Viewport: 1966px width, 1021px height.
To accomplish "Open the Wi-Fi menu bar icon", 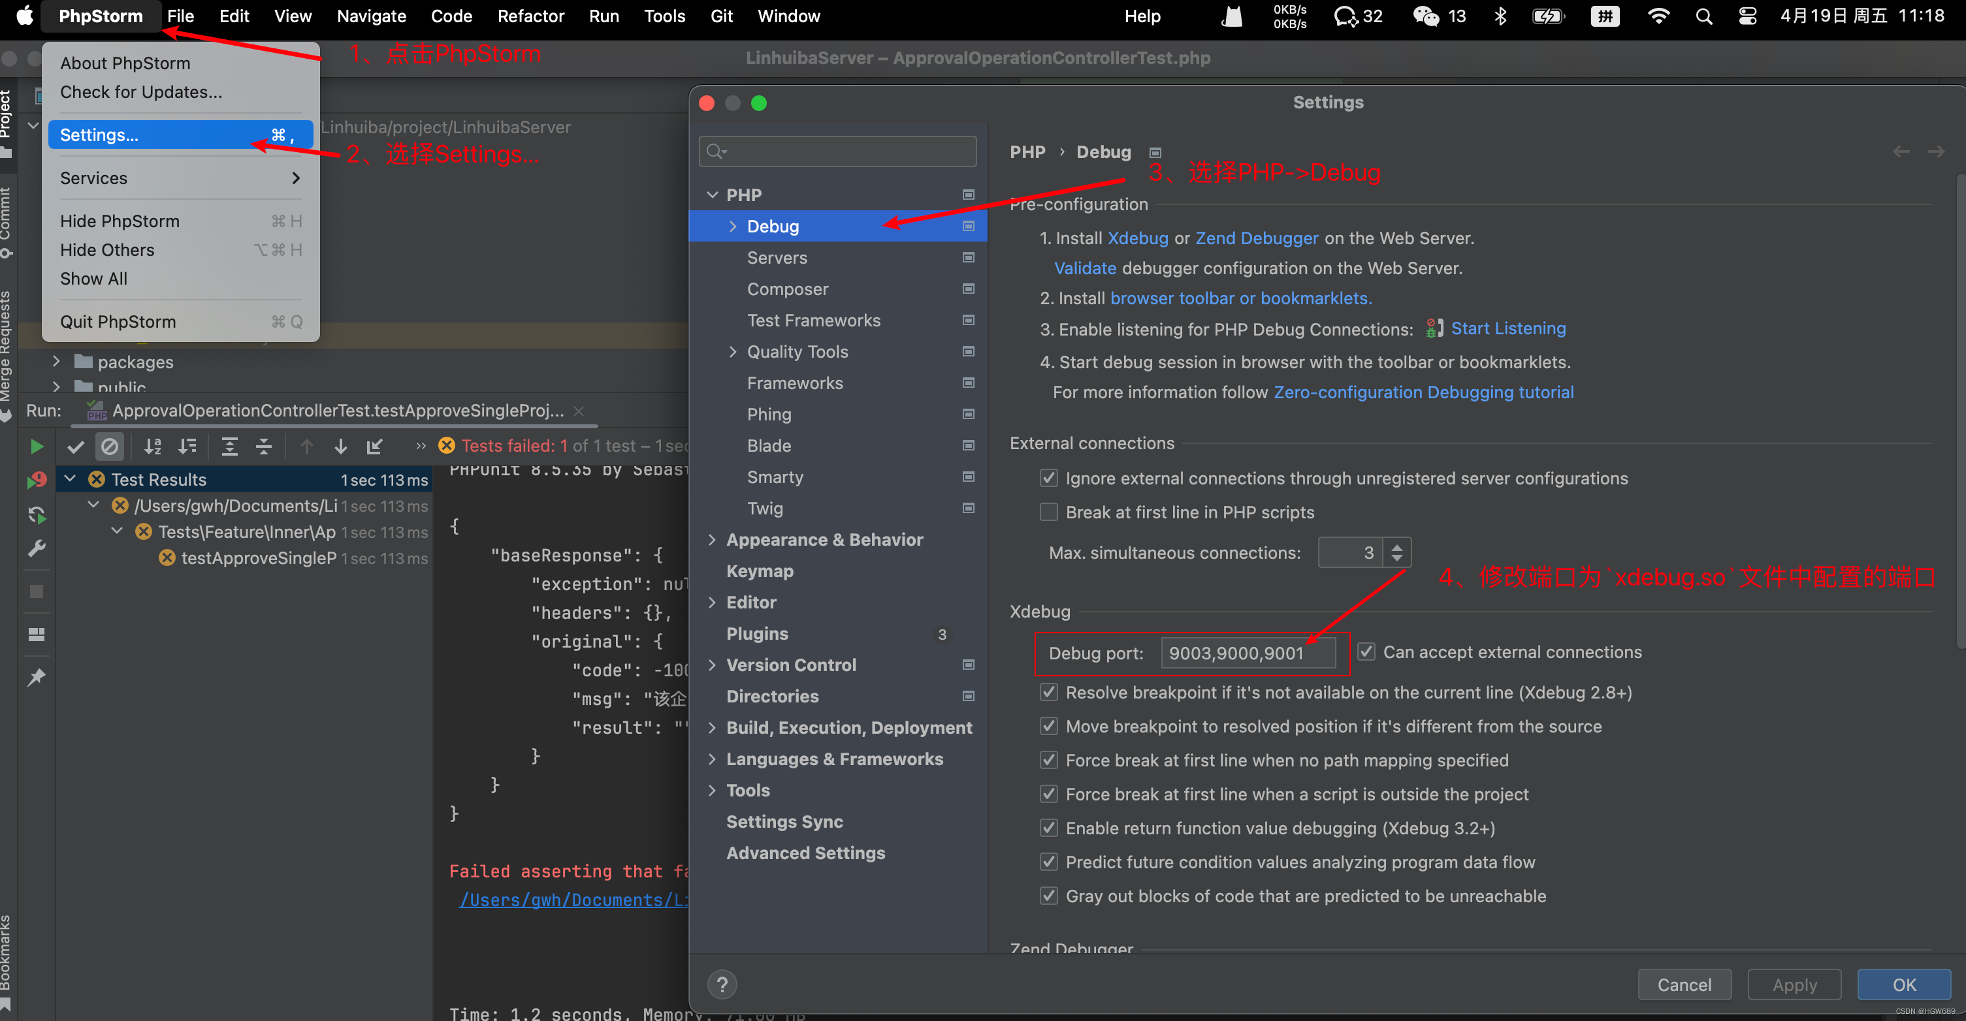I will 1658,16.
